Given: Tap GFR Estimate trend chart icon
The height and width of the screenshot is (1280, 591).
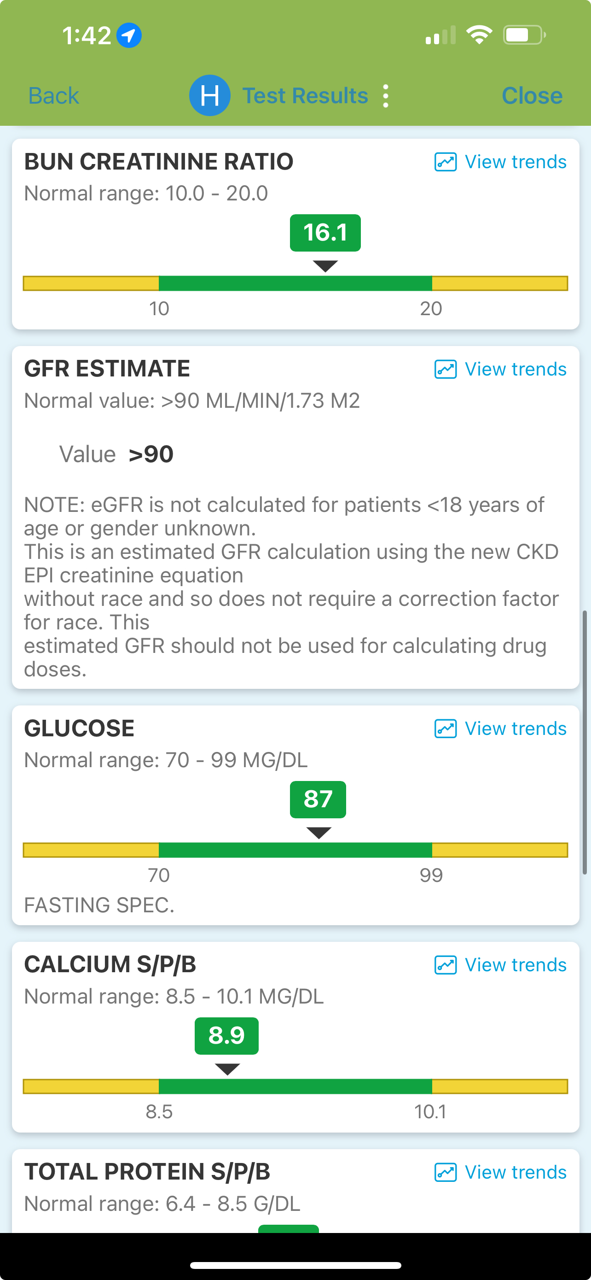Looking at the screenshot, I should click(x=445, y=369).
